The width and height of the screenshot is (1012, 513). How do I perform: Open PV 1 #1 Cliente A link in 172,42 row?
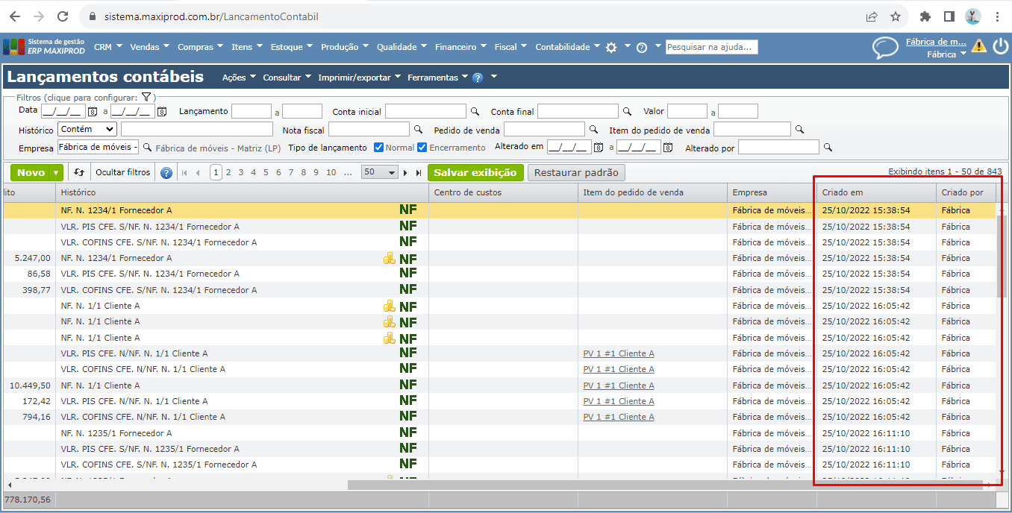click(619, 401)
